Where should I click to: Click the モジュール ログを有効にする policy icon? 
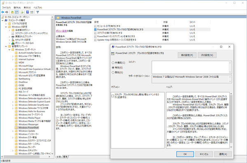pyautogui.click(x=96, y=26)
